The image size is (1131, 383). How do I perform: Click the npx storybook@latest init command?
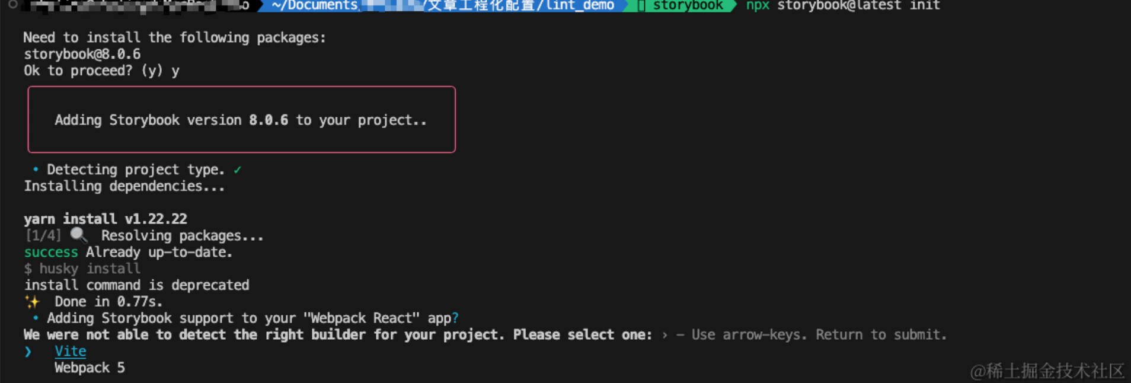pyautogui.click(x=843, y=6)
